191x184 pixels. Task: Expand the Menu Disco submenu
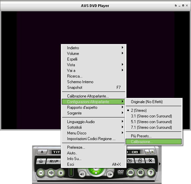click(93, 133)
